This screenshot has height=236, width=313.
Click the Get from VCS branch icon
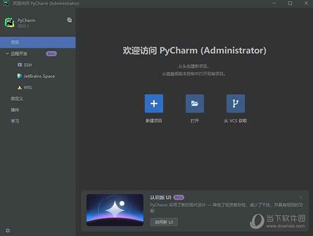(x=236, y=103)
